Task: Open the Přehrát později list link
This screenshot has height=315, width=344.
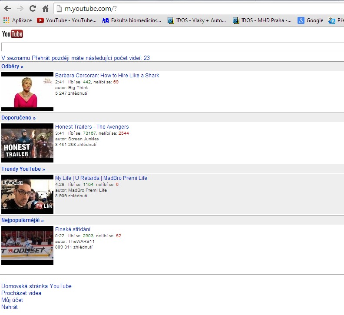Action: [76, 58]
